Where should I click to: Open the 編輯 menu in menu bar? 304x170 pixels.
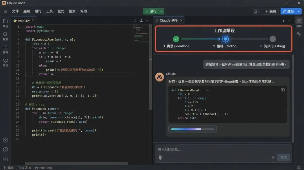pyautogui.click(x=27, y=11)
